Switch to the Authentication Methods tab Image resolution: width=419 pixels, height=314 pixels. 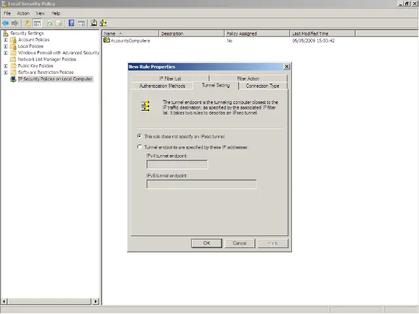162,86
